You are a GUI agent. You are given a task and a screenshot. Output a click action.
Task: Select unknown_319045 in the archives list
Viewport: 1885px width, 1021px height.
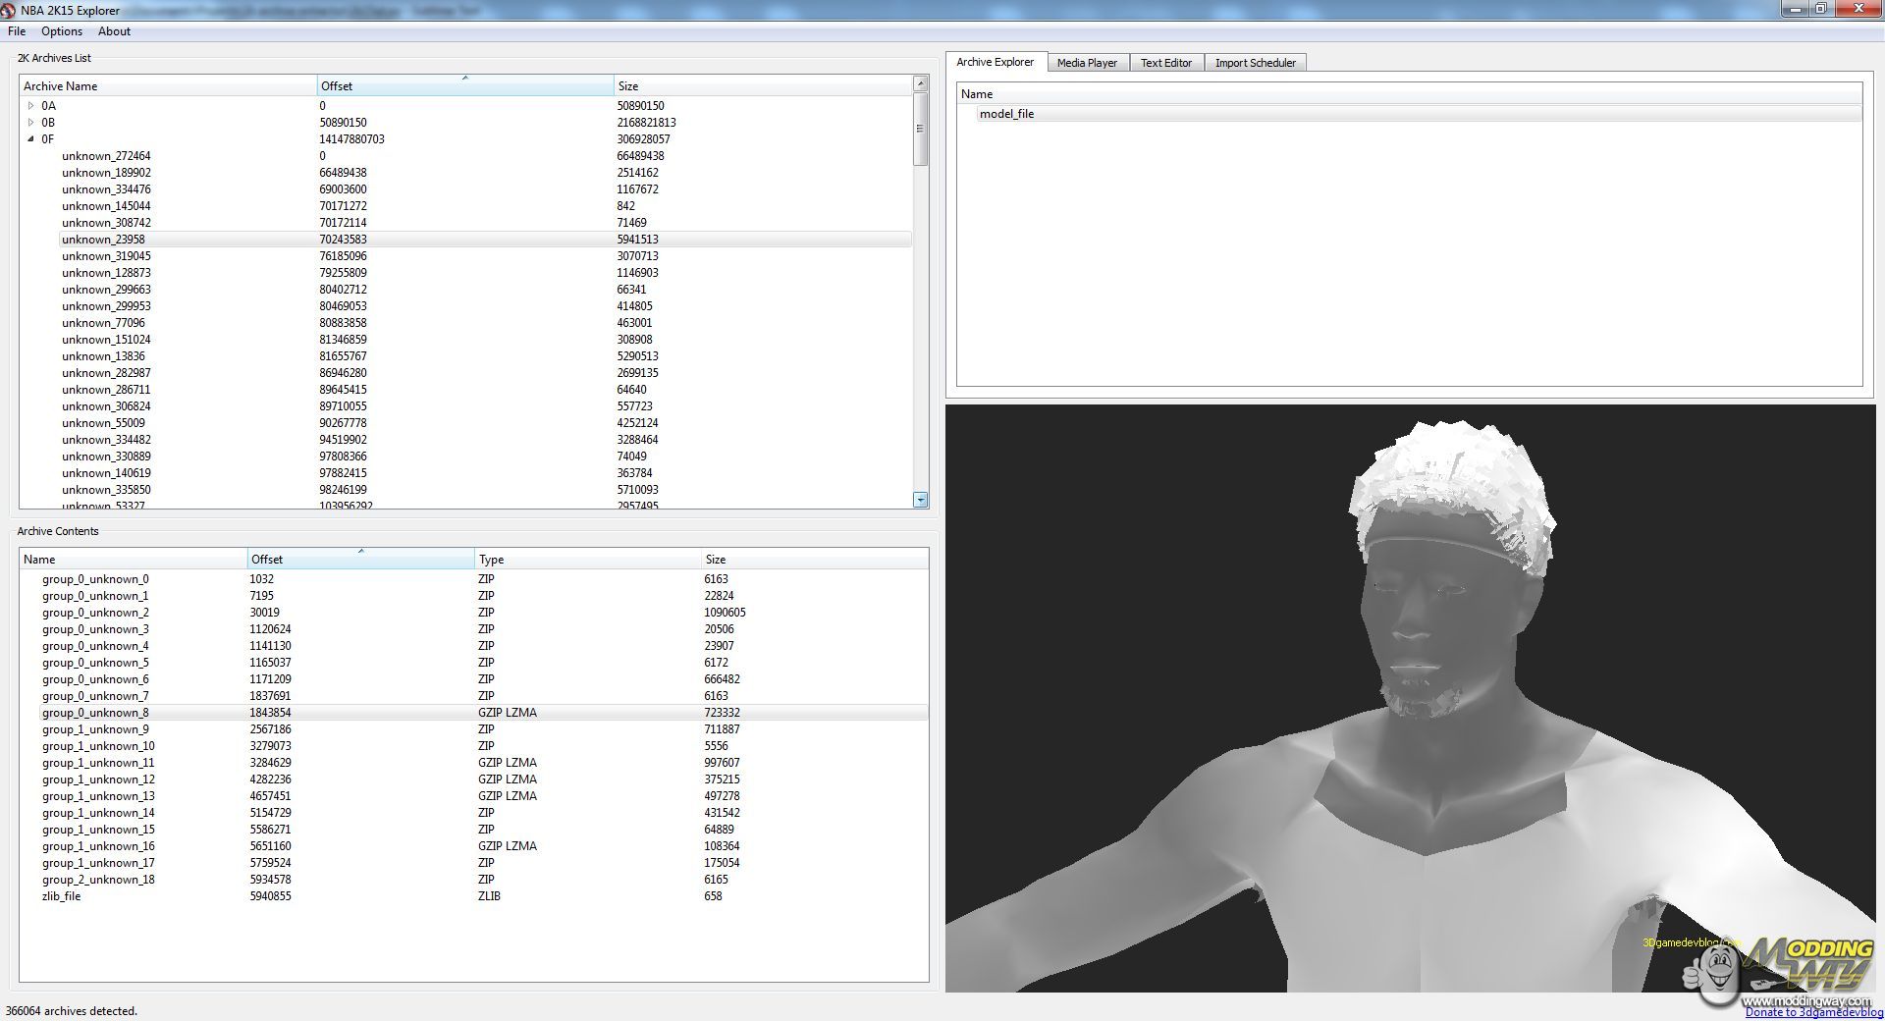click(x=106, y=256)
